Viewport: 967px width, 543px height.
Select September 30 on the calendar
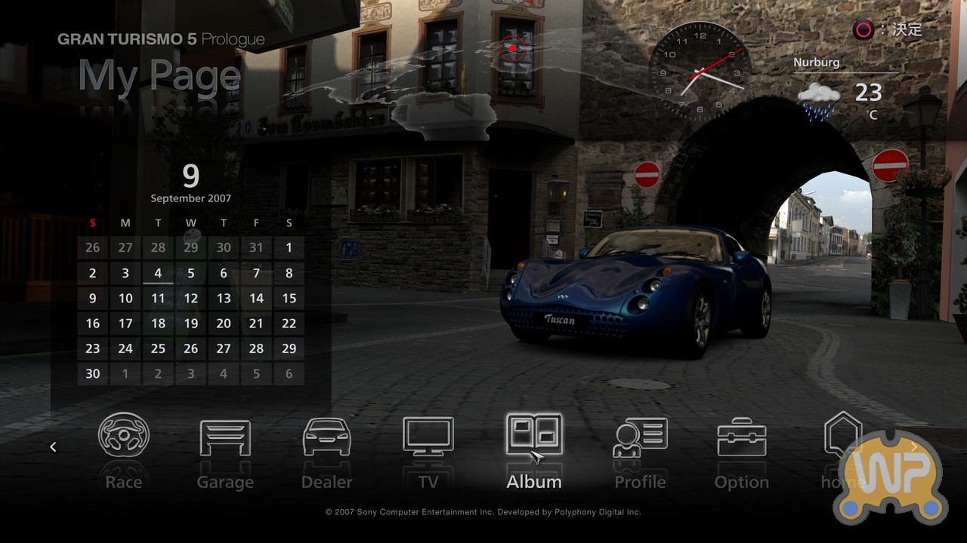pyautogui.click(x=93, y=373)
